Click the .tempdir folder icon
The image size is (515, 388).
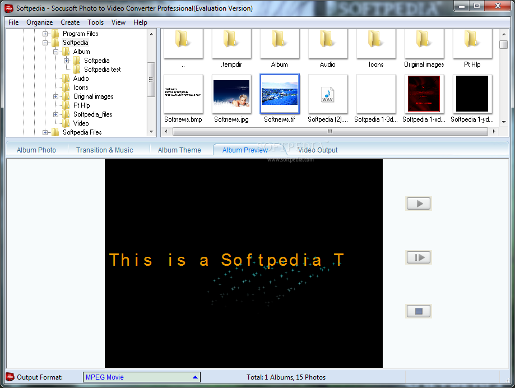click(231, 44)
